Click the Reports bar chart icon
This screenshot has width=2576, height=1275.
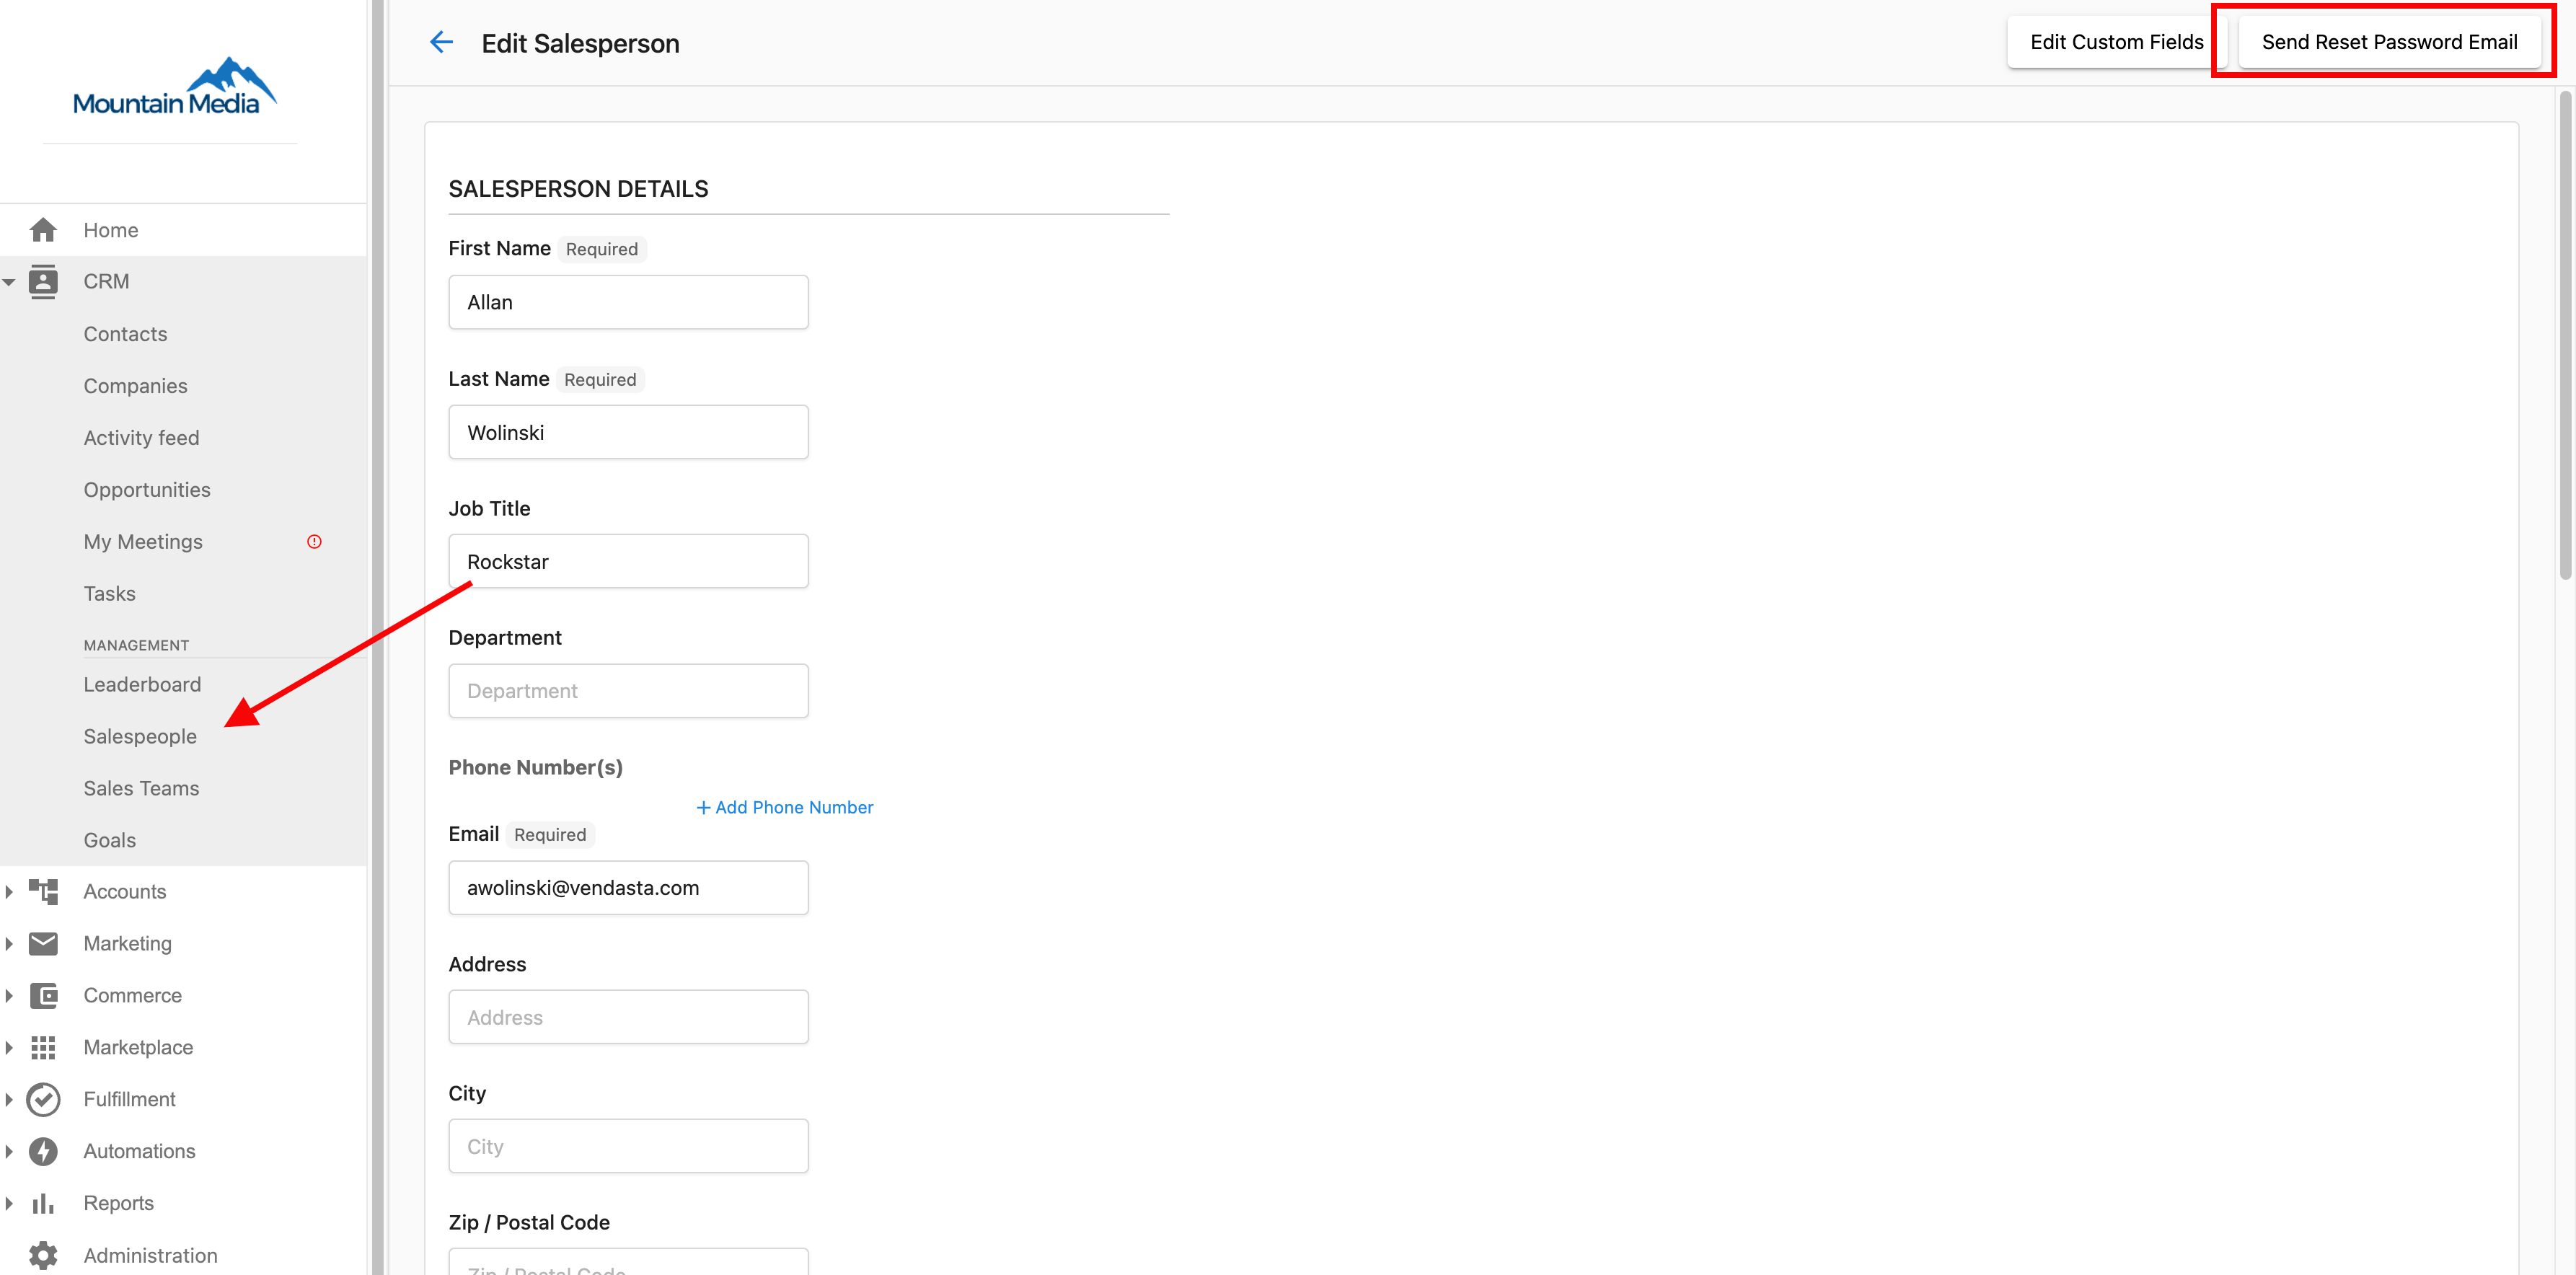(44, 1203)
